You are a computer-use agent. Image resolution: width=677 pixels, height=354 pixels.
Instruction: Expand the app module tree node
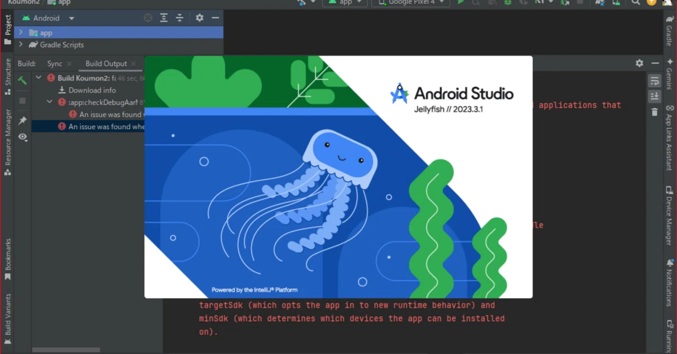(x=21, y=33)
